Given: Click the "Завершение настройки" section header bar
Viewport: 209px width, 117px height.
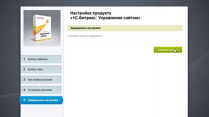Looking at the screenshot, I should [125, 28].
